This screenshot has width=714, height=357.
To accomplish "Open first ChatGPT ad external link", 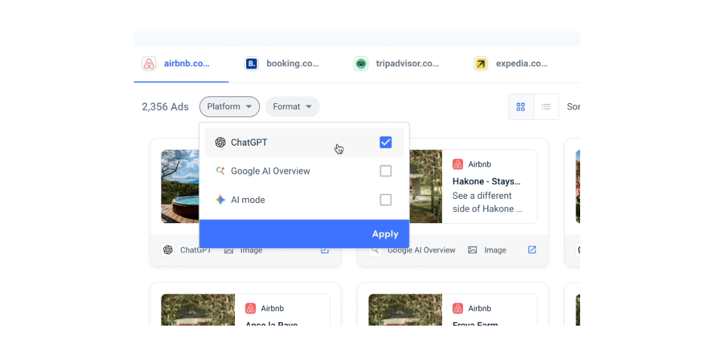I will pos(324,250).
